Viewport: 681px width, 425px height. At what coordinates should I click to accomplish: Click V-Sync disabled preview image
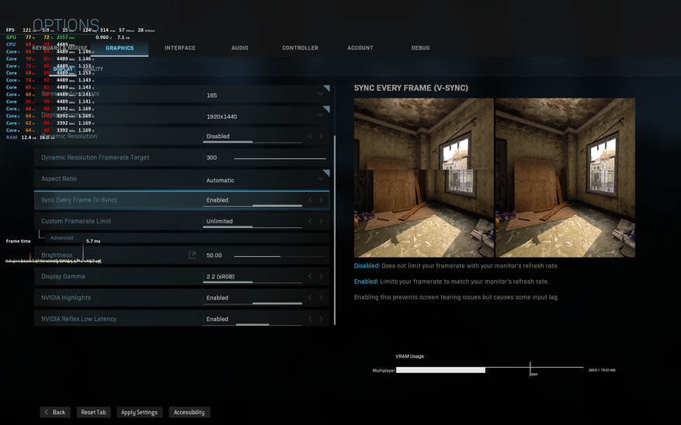coord(424,178)
